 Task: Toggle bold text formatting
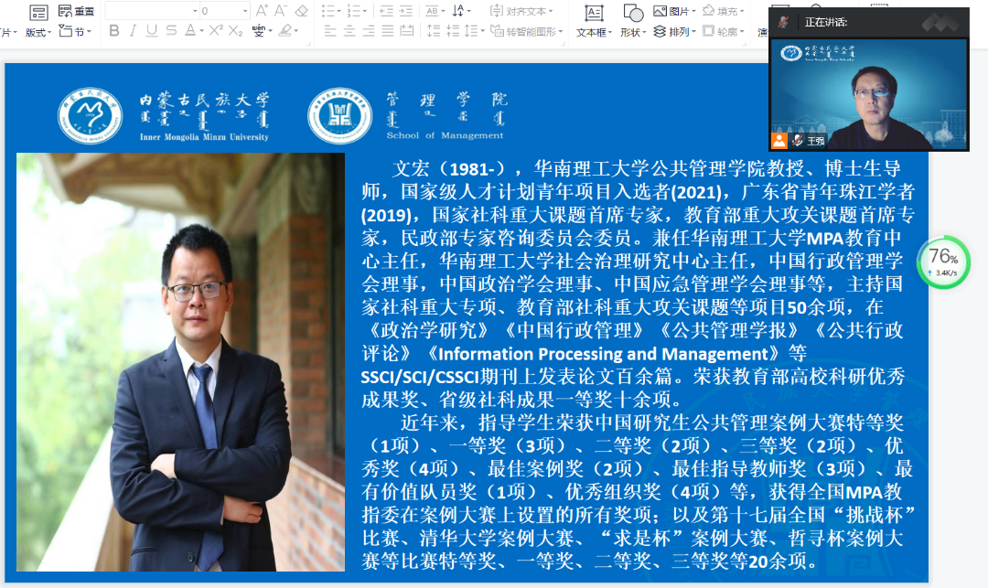pos(114,31)
